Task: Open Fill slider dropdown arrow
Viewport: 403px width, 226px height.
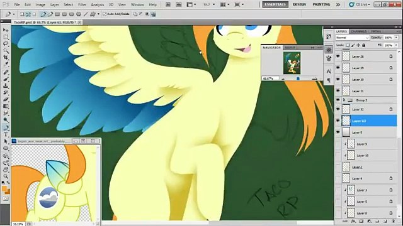Action: [396, 45]
